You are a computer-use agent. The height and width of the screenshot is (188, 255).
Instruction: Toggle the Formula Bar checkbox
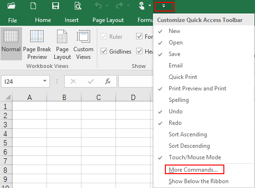click(139, 36)
